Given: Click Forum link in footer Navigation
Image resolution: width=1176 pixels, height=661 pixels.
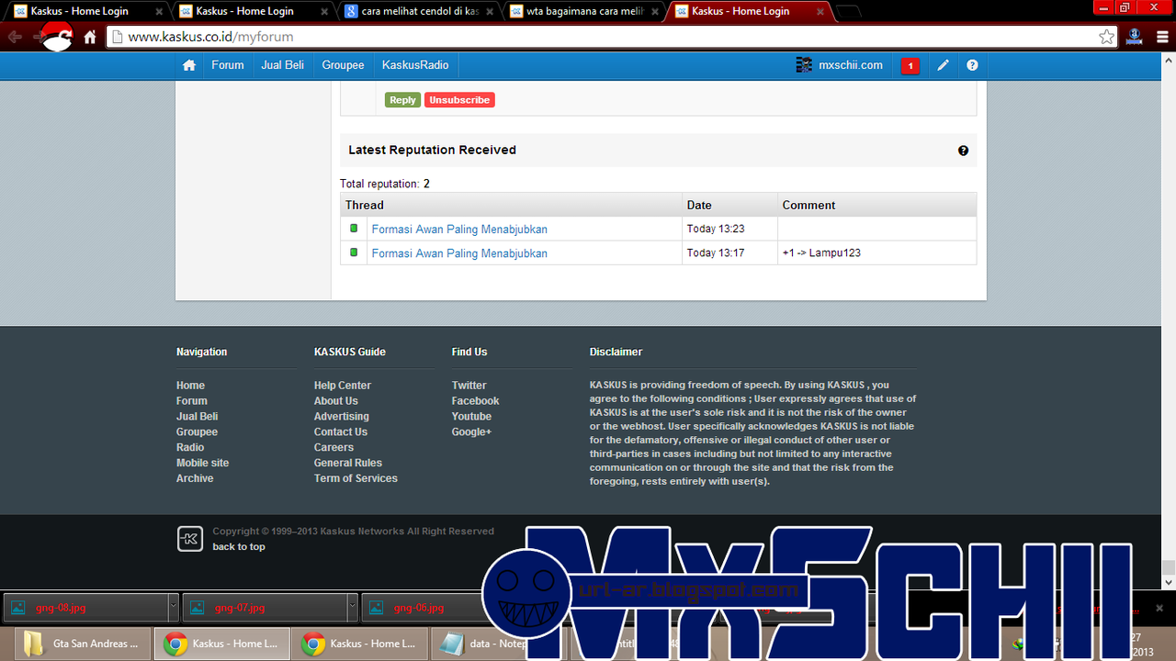Looking at the screenshot, I should (x=192, y=401).
